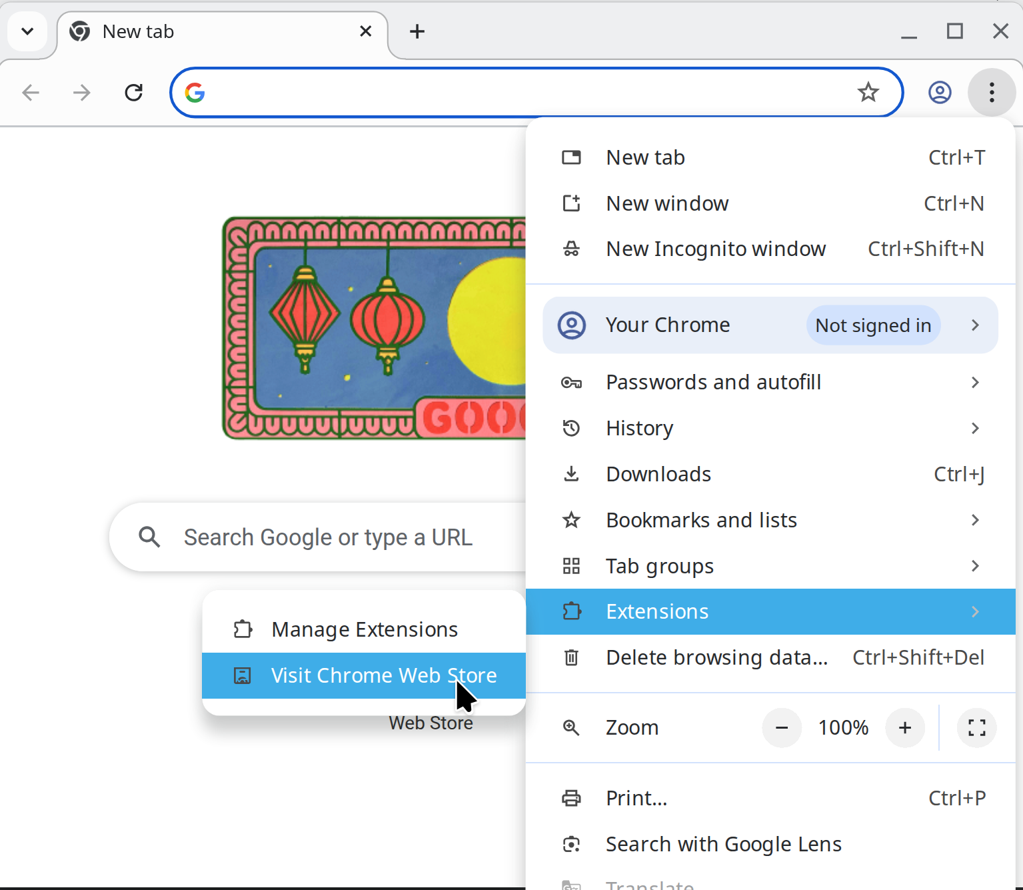
Task: Close the New tab tab
Action: click(x=365, y=31)
